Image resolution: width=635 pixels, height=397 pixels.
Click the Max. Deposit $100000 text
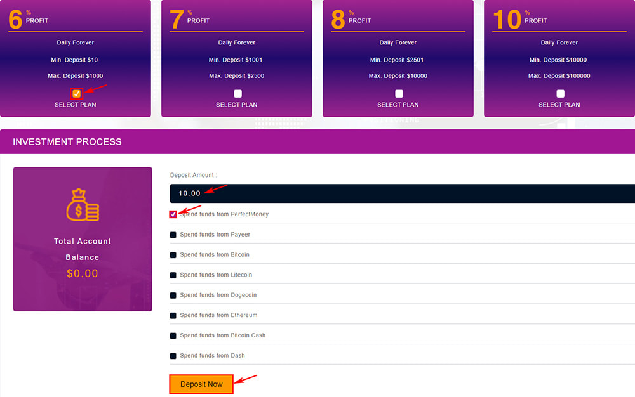click(x=559, y=76)
